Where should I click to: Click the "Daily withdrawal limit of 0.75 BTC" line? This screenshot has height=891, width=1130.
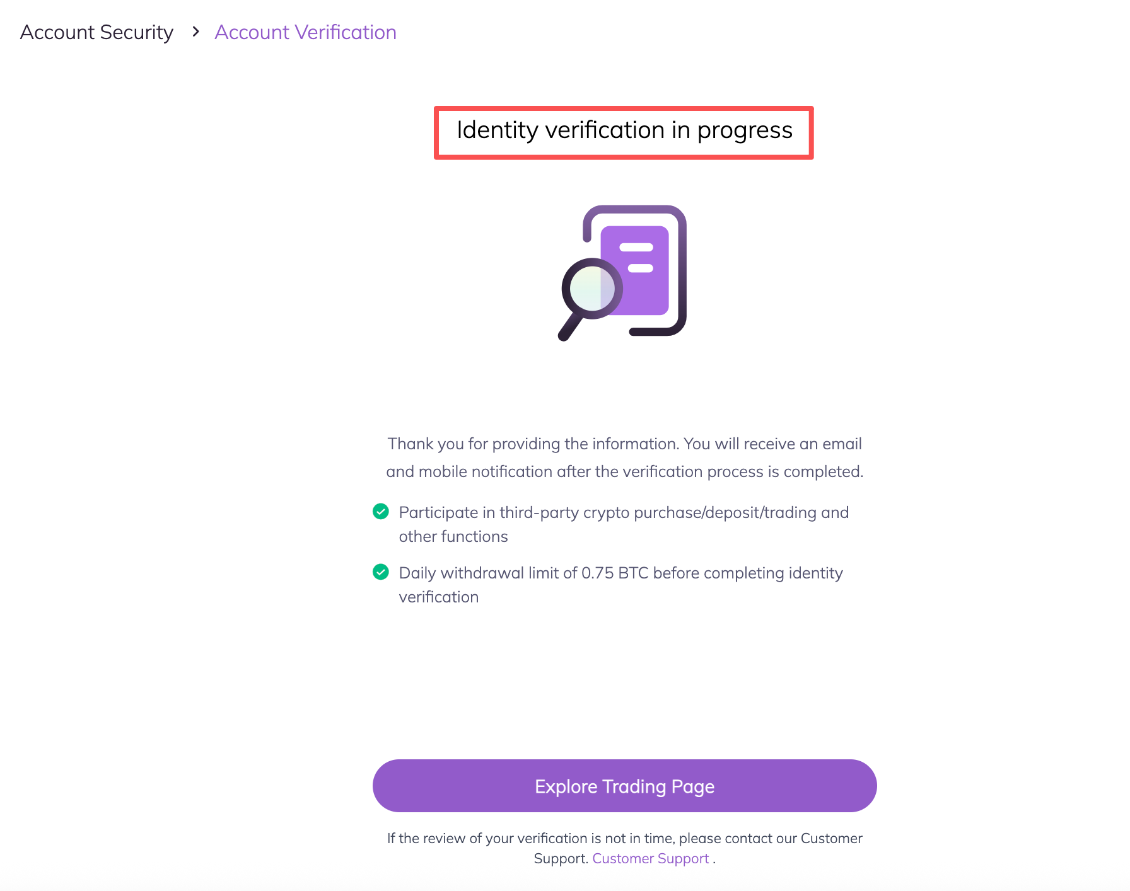(620, 573)
